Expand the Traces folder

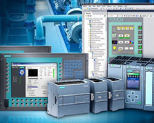point(89,42)
